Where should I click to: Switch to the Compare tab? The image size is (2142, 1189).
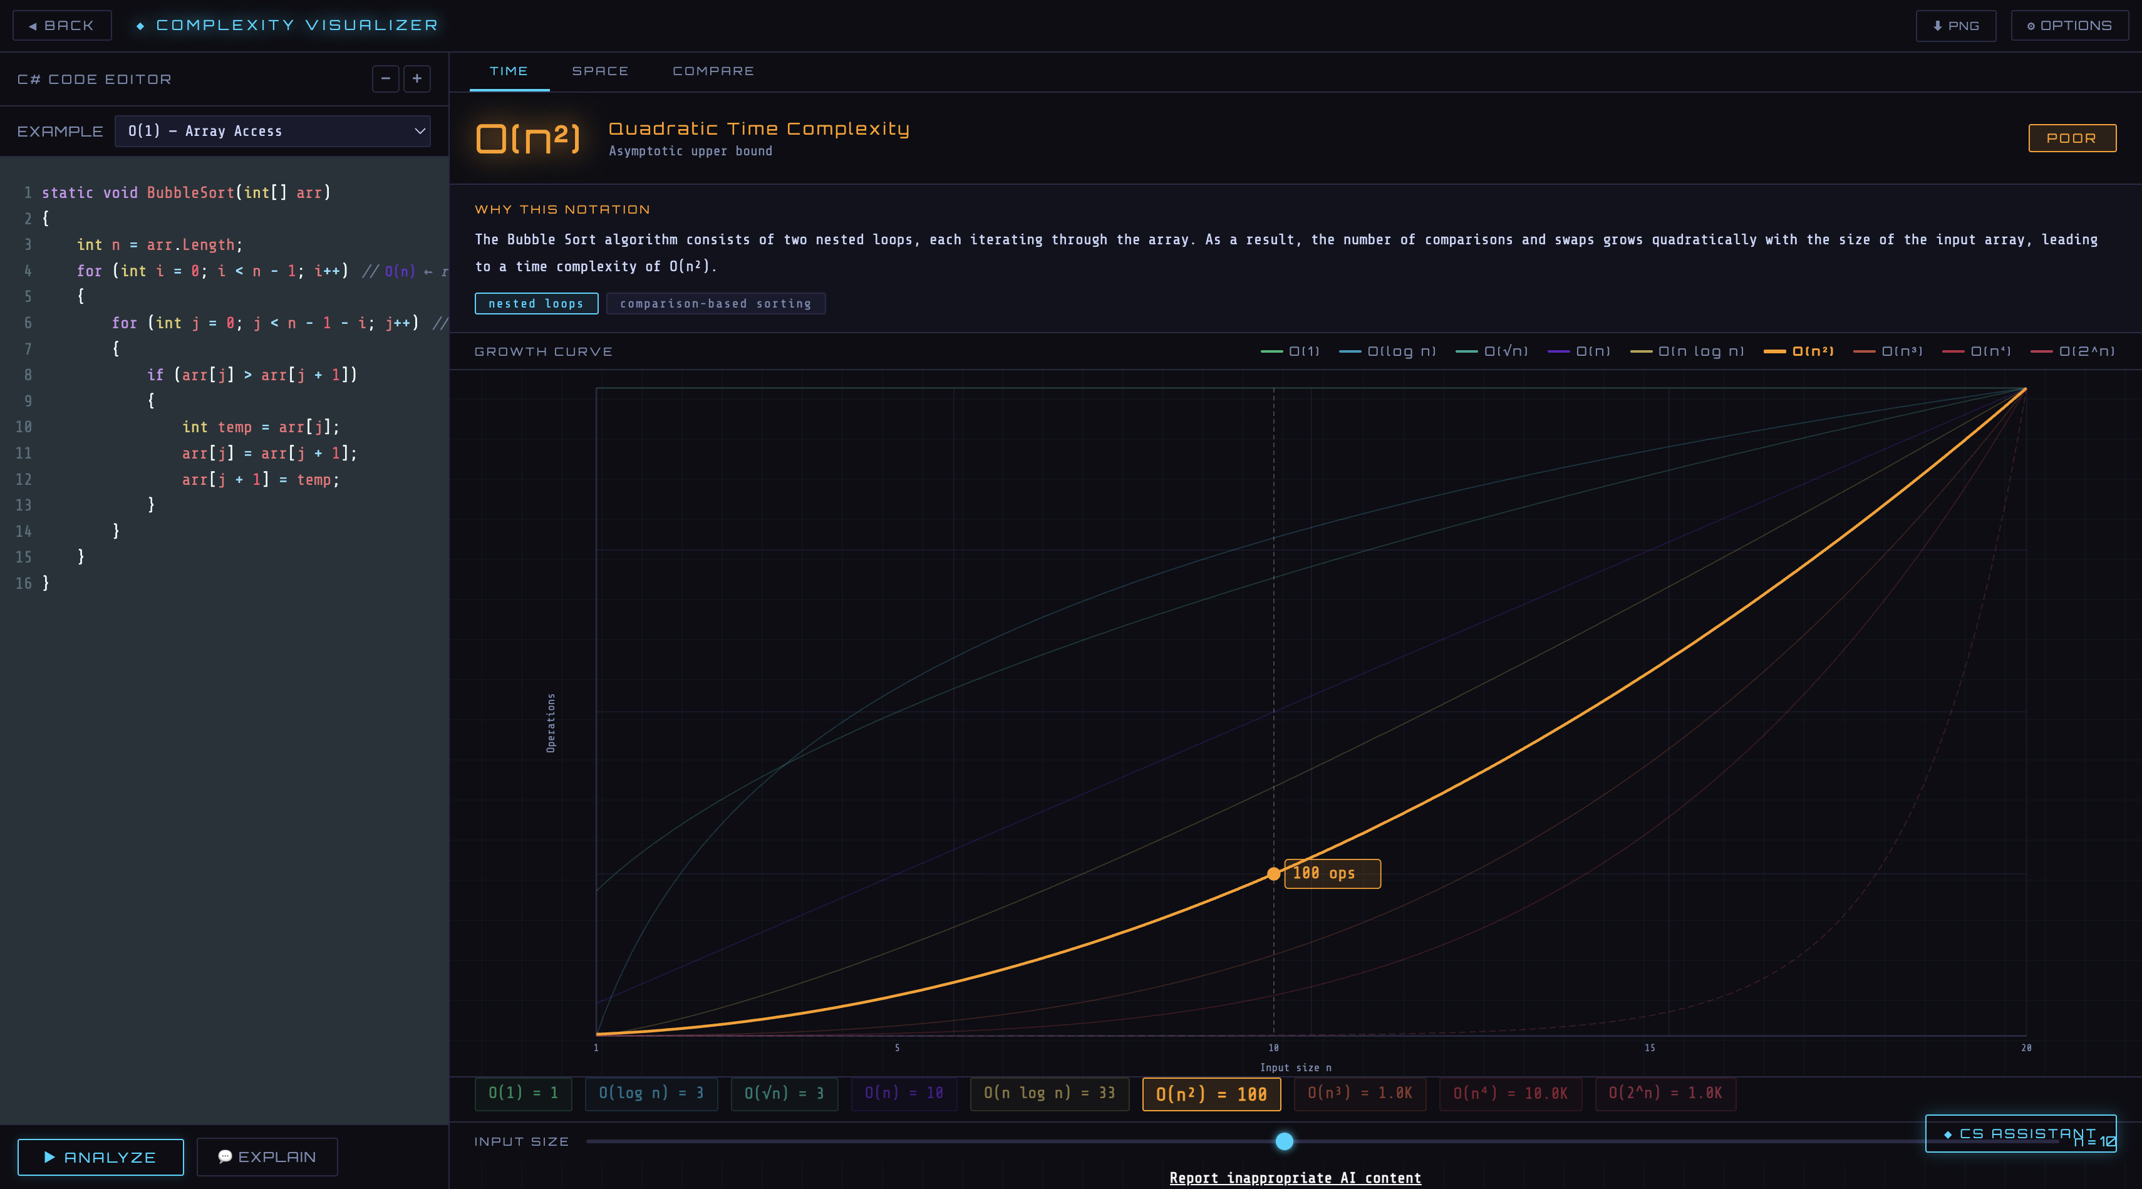click(713, 71)
